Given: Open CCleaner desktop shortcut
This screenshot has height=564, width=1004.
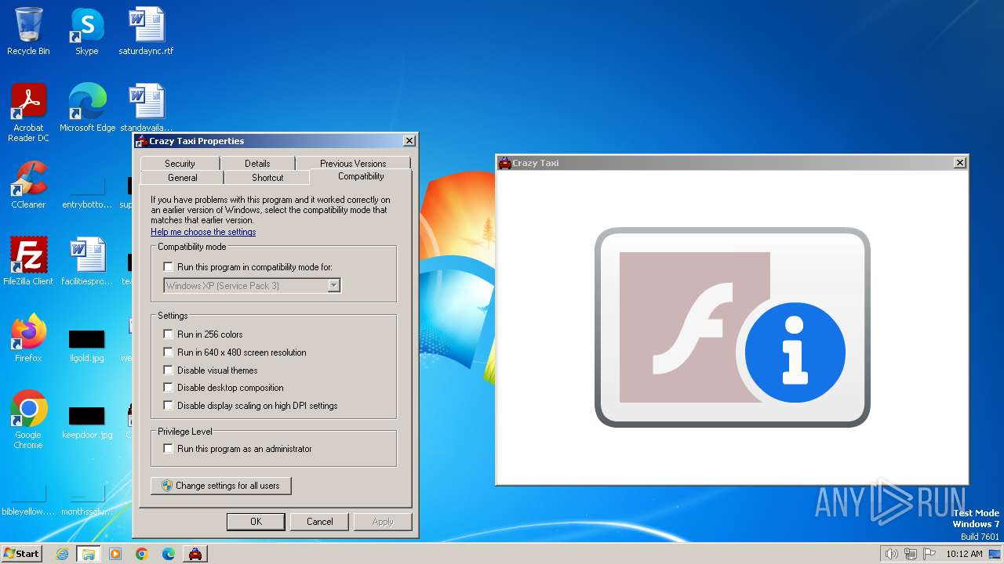Looking at the screenshot, I should 28,184.
